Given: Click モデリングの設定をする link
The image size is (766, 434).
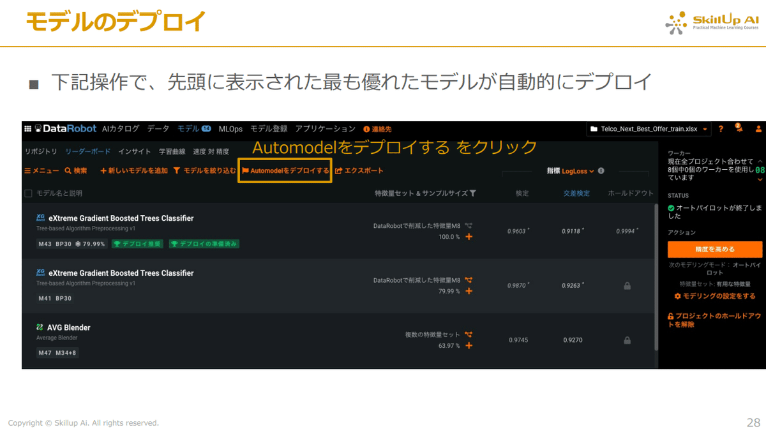Looking at the screenshot, I should pos(715,296).
